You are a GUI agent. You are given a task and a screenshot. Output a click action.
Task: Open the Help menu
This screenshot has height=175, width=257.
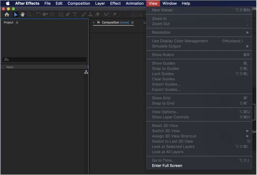186,3
